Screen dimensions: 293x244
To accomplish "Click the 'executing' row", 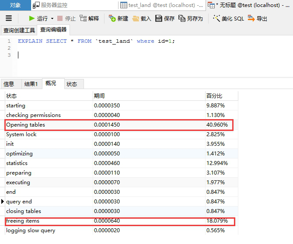I will [x=122, y=182].
